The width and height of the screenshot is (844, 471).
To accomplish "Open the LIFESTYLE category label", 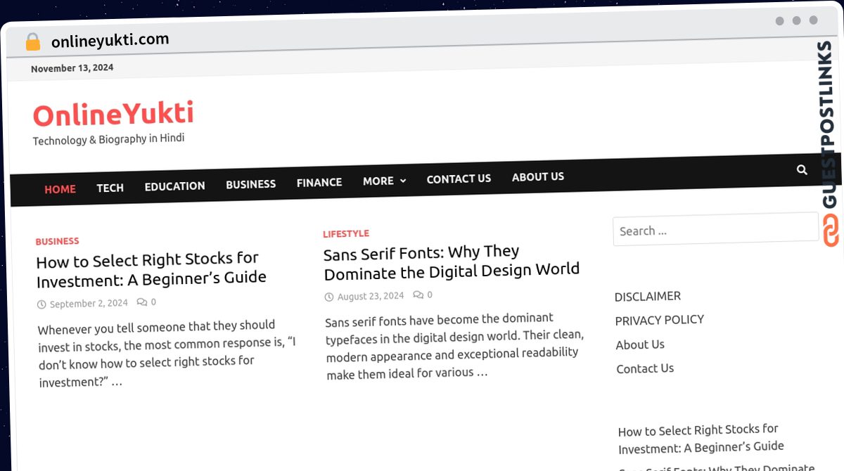I will 346,233.
